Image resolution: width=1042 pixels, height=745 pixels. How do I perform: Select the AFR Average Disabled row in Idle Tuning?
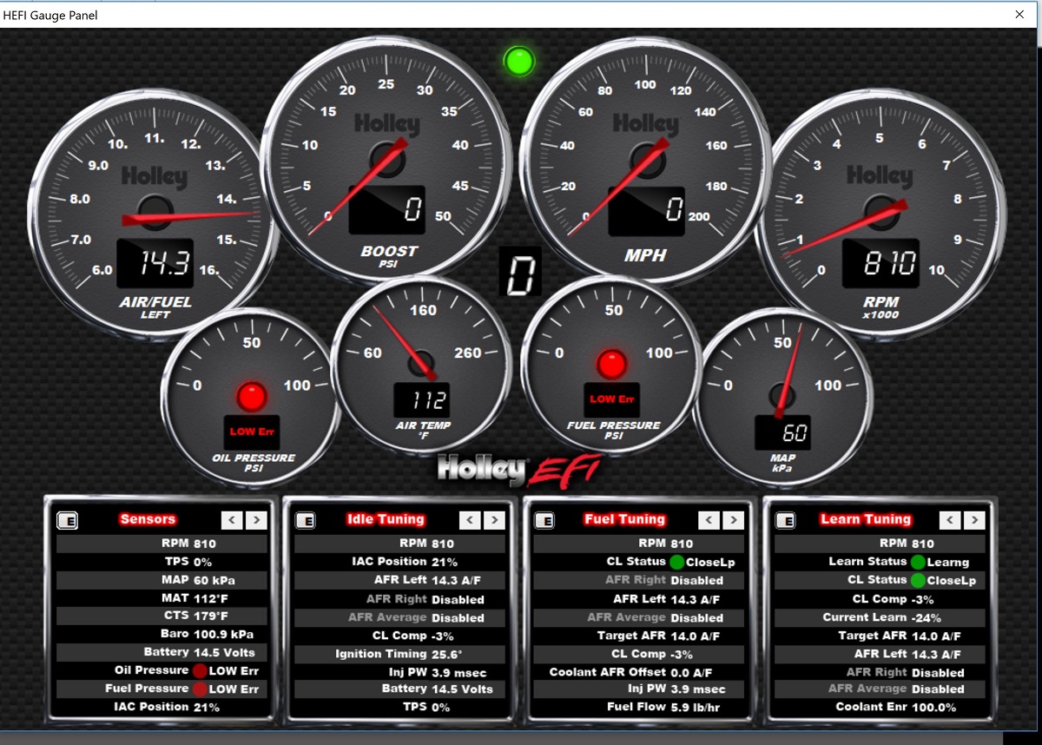400,617
